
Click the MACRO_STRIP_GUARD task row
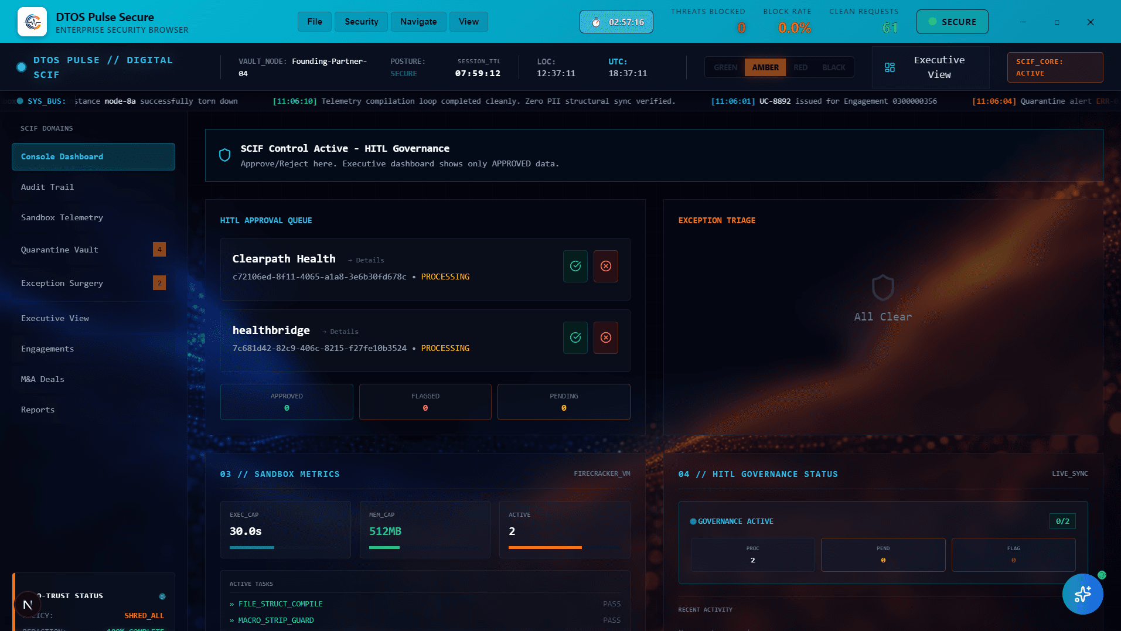(425, 620)
